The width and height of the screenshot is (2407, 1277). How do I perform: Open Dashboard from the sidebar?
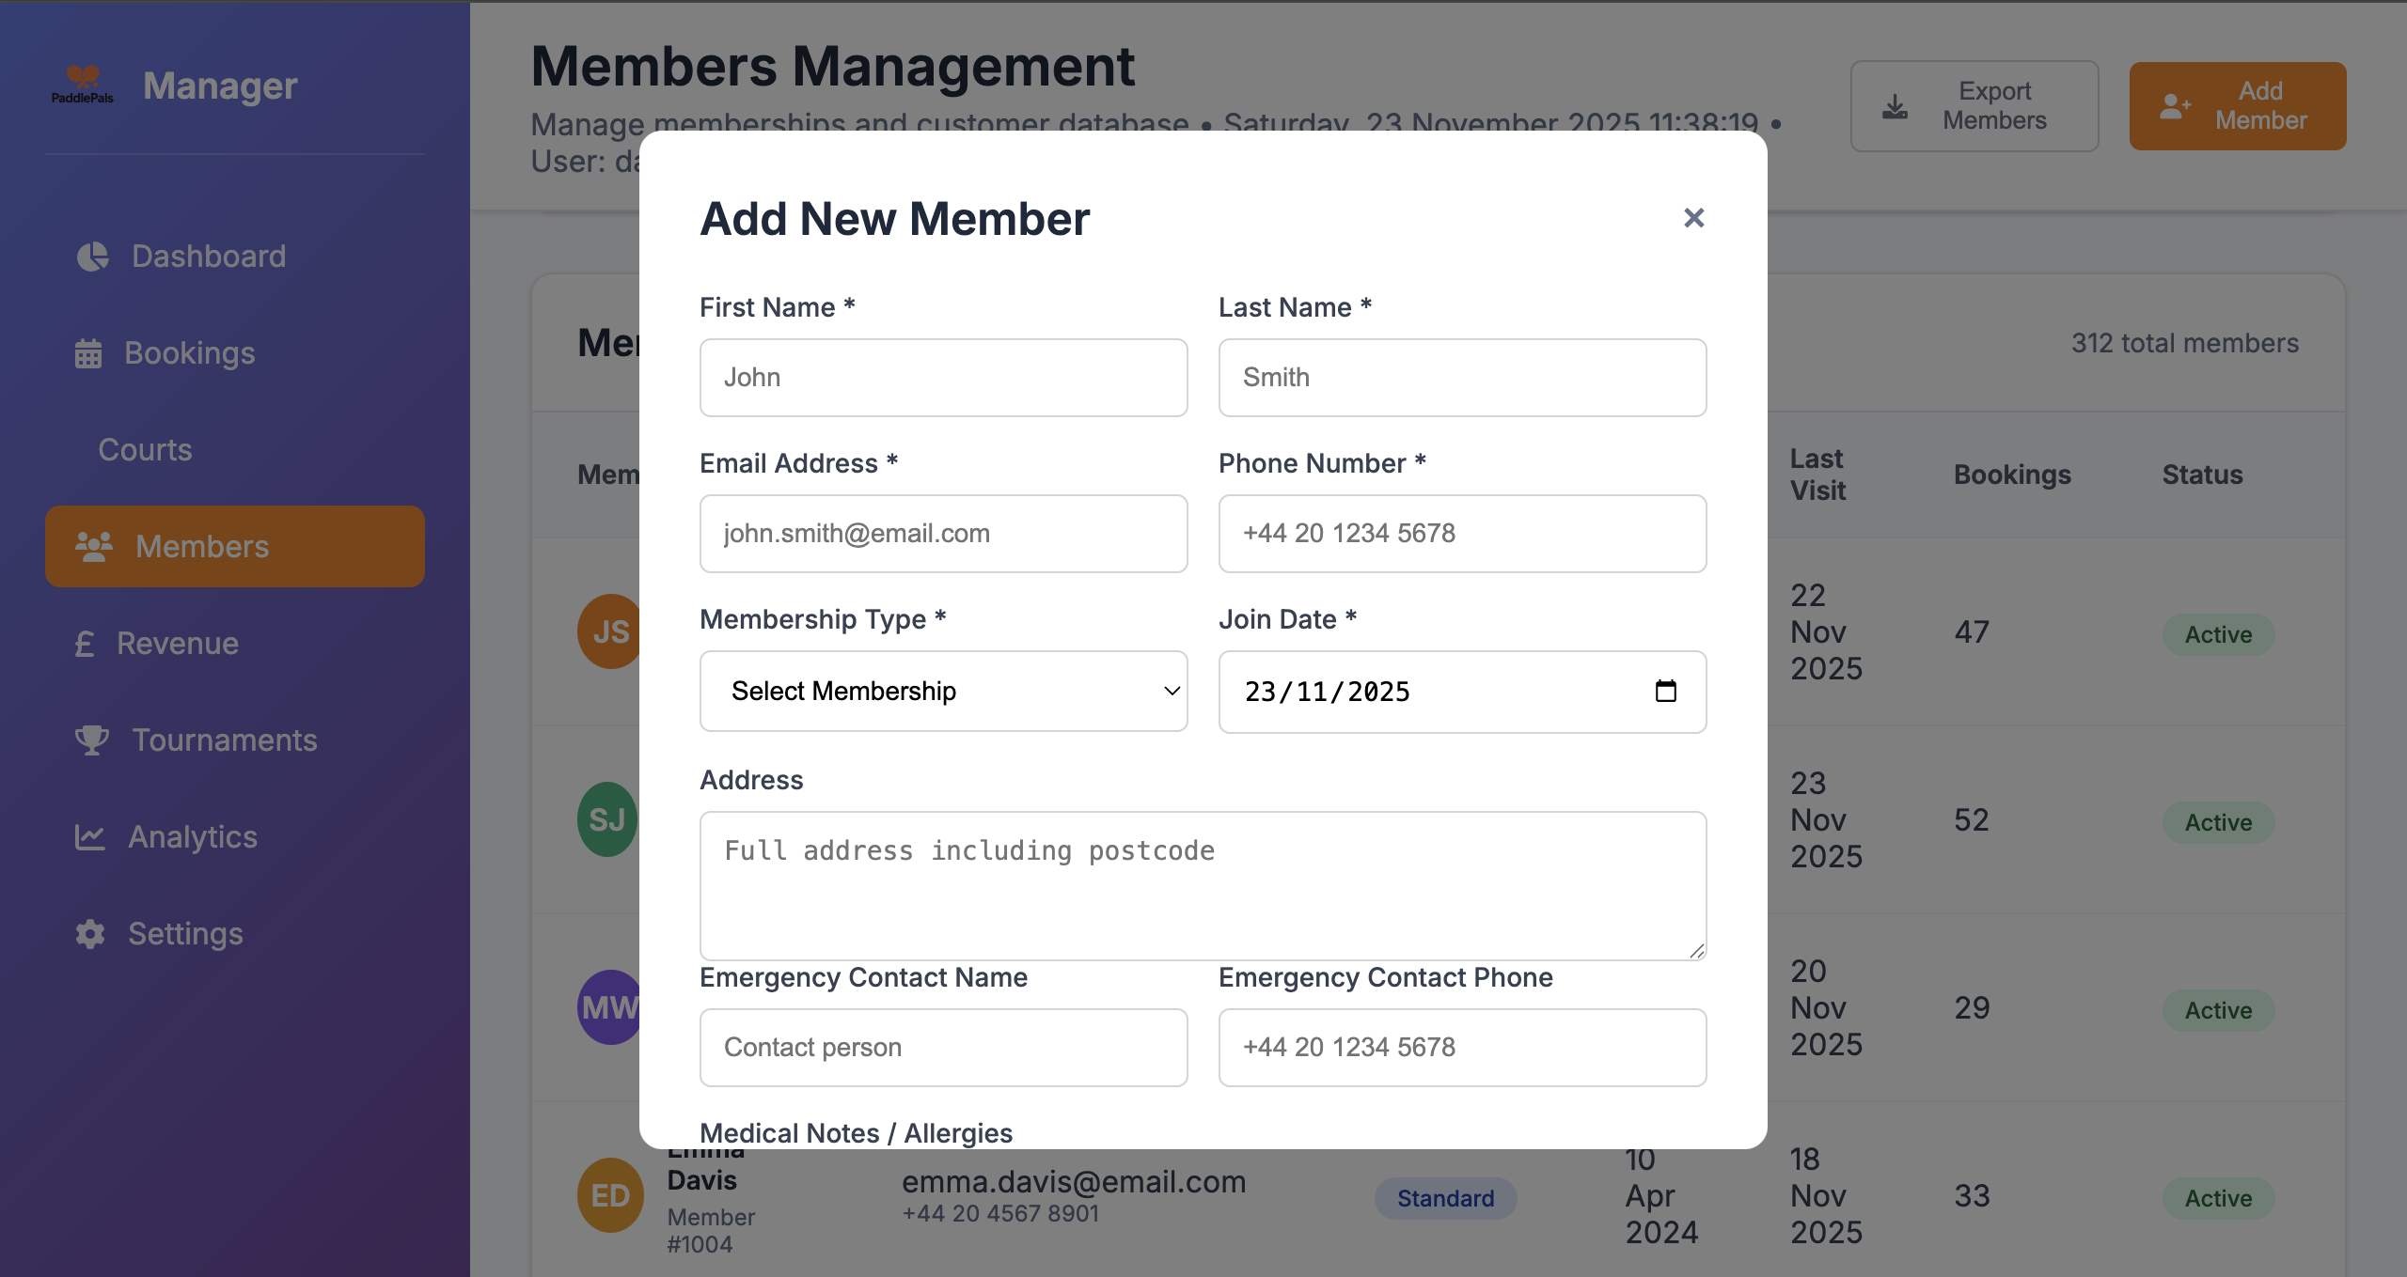click(x=235, y=257)
